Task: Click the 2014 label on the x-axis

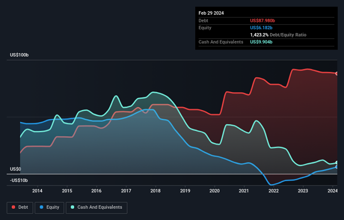Action: [x=38, y=191]
